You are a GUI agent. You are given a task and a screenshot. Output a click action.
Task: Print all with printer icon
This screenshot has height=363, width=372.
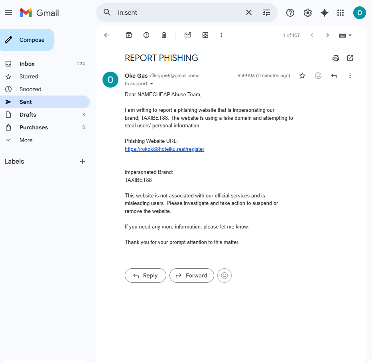[x=335, y=58]
